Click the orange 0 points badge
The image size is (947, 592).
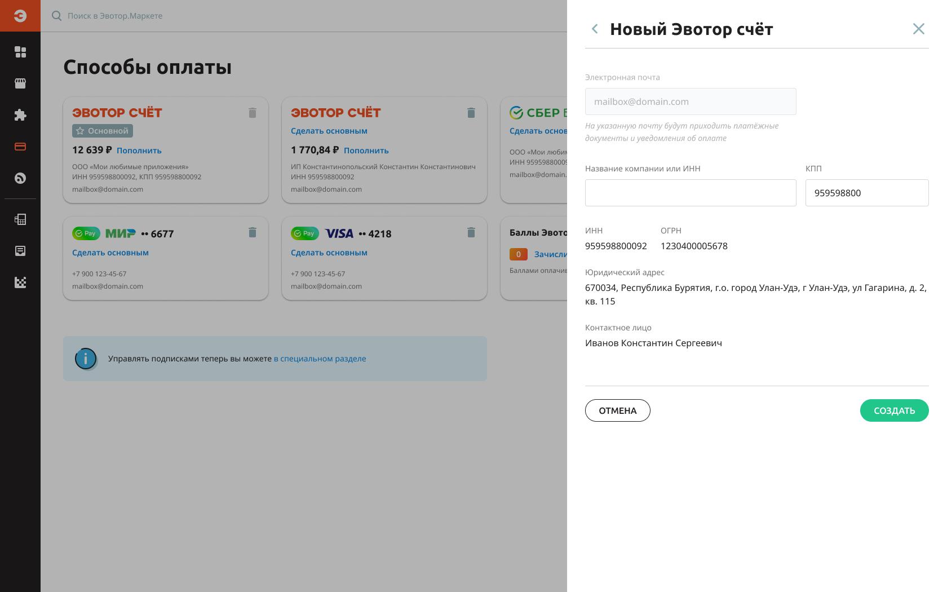tap(519, 254)
